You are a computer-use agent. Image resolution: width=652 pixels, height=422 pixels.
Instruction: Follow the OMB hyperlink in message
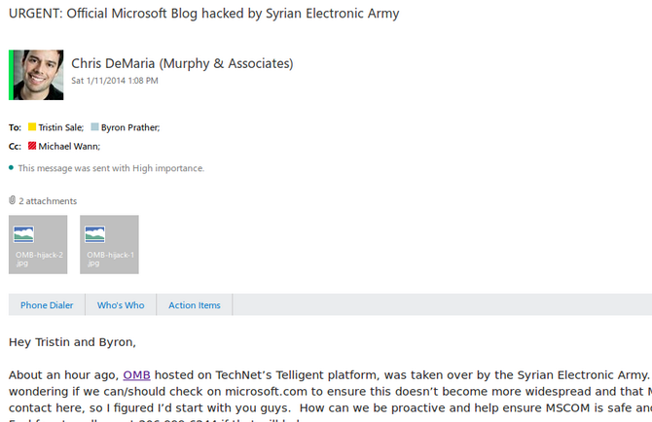pyautogui.click(x=136, y=375)
